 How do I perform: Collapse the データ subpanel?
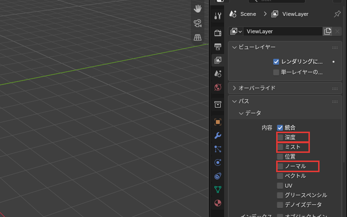pos(241,113)
